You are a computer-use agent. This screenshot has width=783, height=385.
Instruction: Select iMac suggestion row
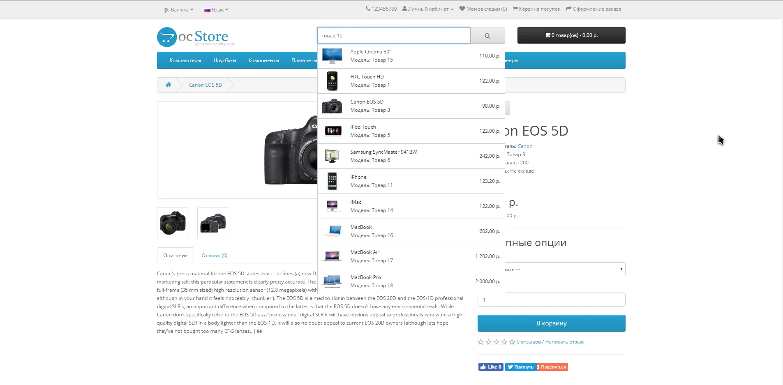[x=411, y=206]
